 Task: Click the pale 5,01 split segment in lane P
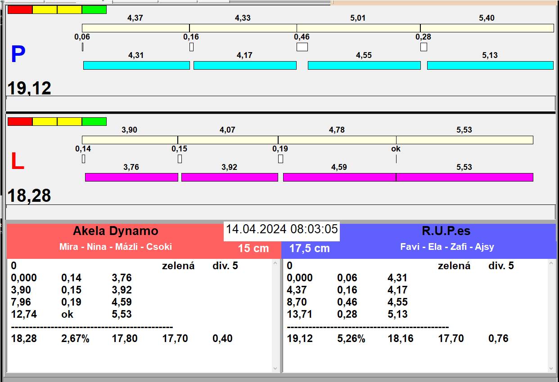click(x=358, y=28)
